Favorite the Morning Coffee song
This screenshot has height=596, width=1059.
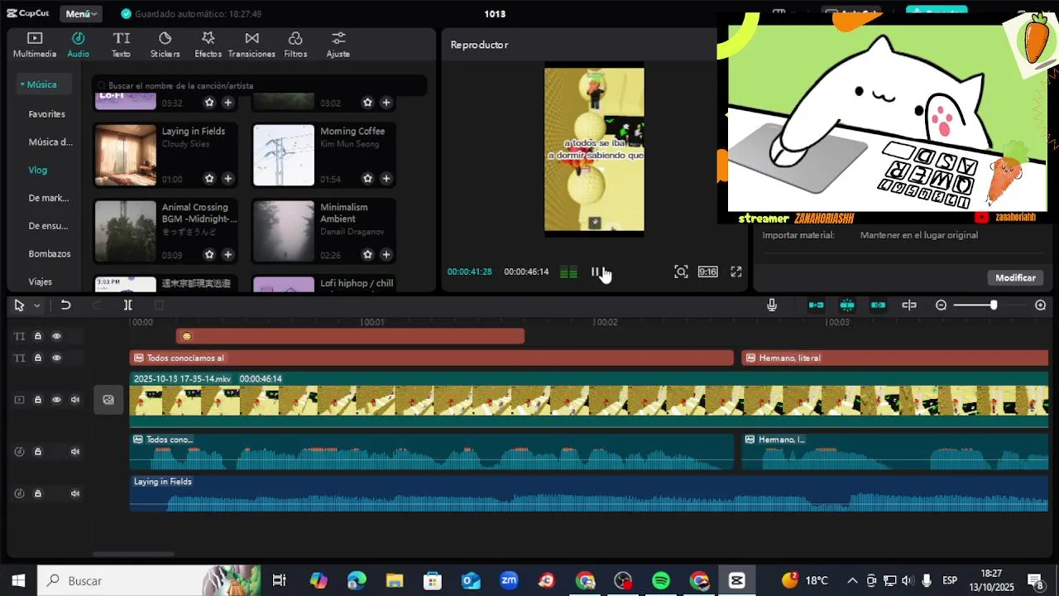[367, 178]
